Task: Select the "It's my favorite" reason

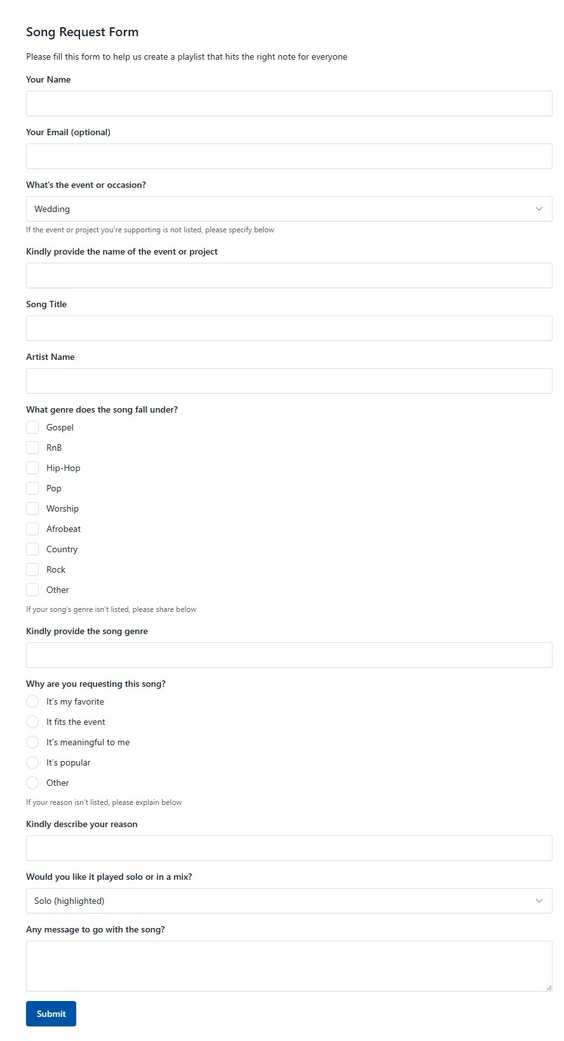Action: 32,701
